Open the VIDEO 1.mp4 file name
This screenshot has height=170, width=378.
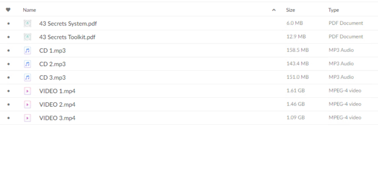57,91
